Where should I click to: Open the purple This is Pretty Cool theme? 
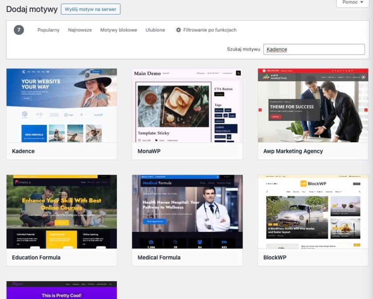coord(62,291)
